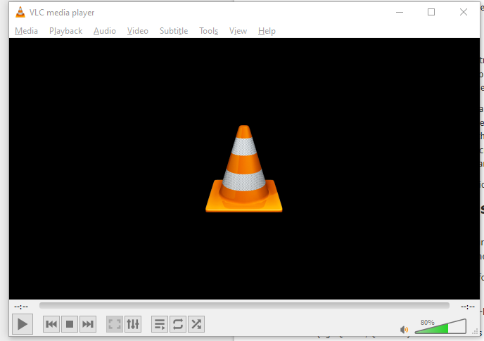This screenshot has height=341, width=484.
Task: Go to previous media in playlist
Action: coord(51,324)
